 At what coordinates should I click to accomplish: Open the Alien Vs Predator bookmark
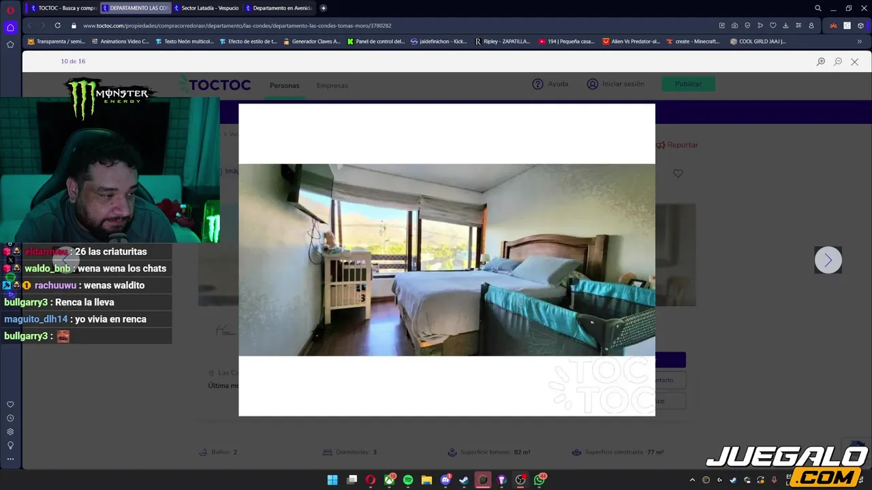[631, 42]
